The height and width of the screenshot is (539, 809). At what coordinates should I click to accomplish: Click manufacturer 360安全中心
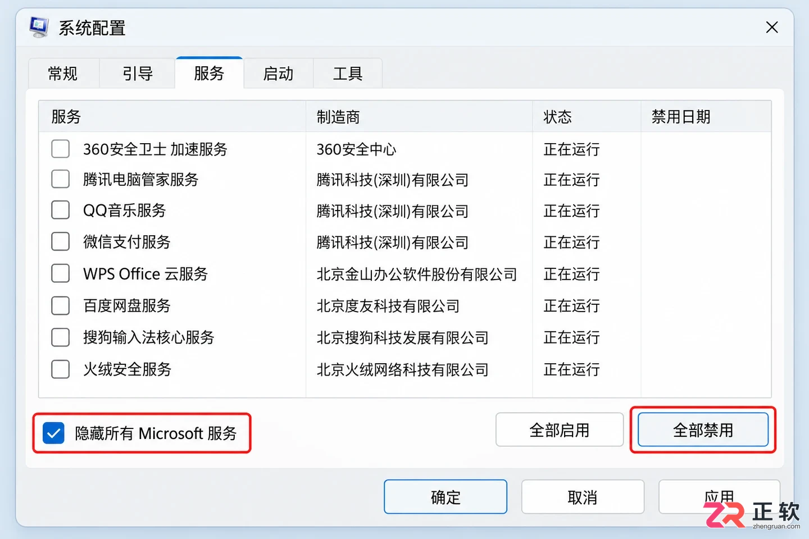tap(356, 149)
